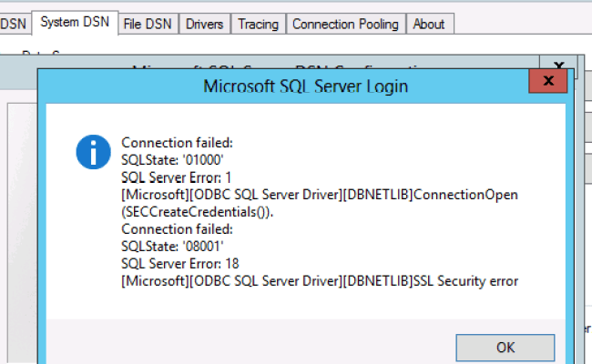Select the Tracing tab
592x364 pixels.
[259, 25]
